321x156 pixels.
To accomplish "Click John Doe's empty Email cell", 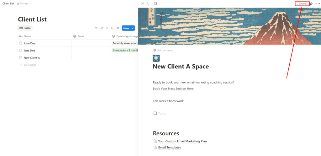I will coord(91,43).
